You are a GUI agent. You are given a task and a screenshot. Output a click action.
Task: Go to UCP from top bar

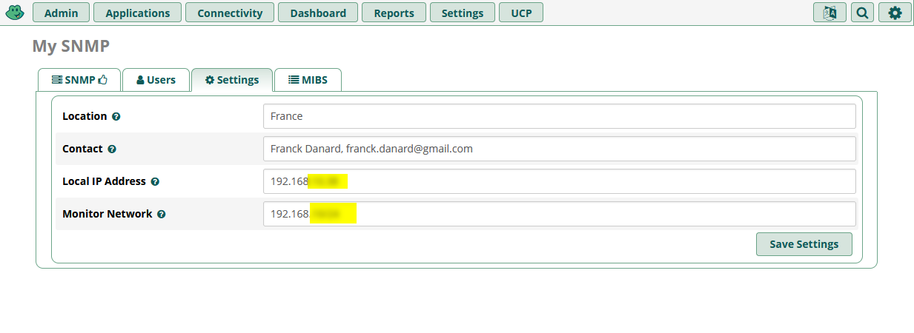point(521,13)
